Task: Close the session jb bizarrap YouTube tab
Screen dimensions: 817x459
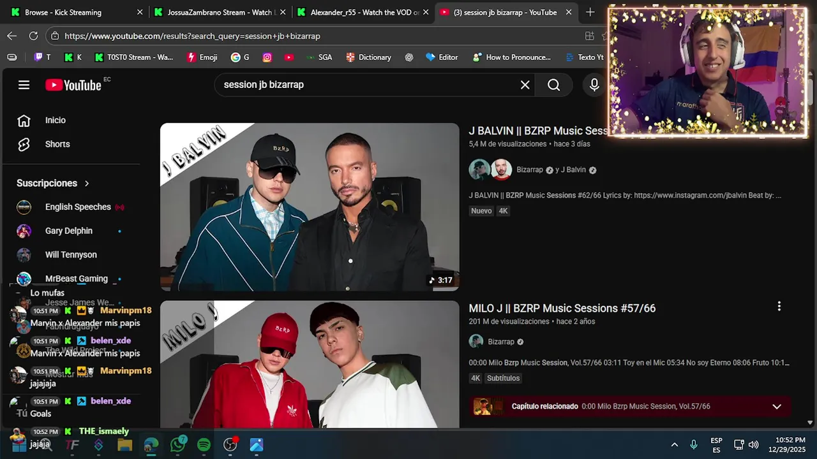Action: pyautogui.click(x=569, y=12)
